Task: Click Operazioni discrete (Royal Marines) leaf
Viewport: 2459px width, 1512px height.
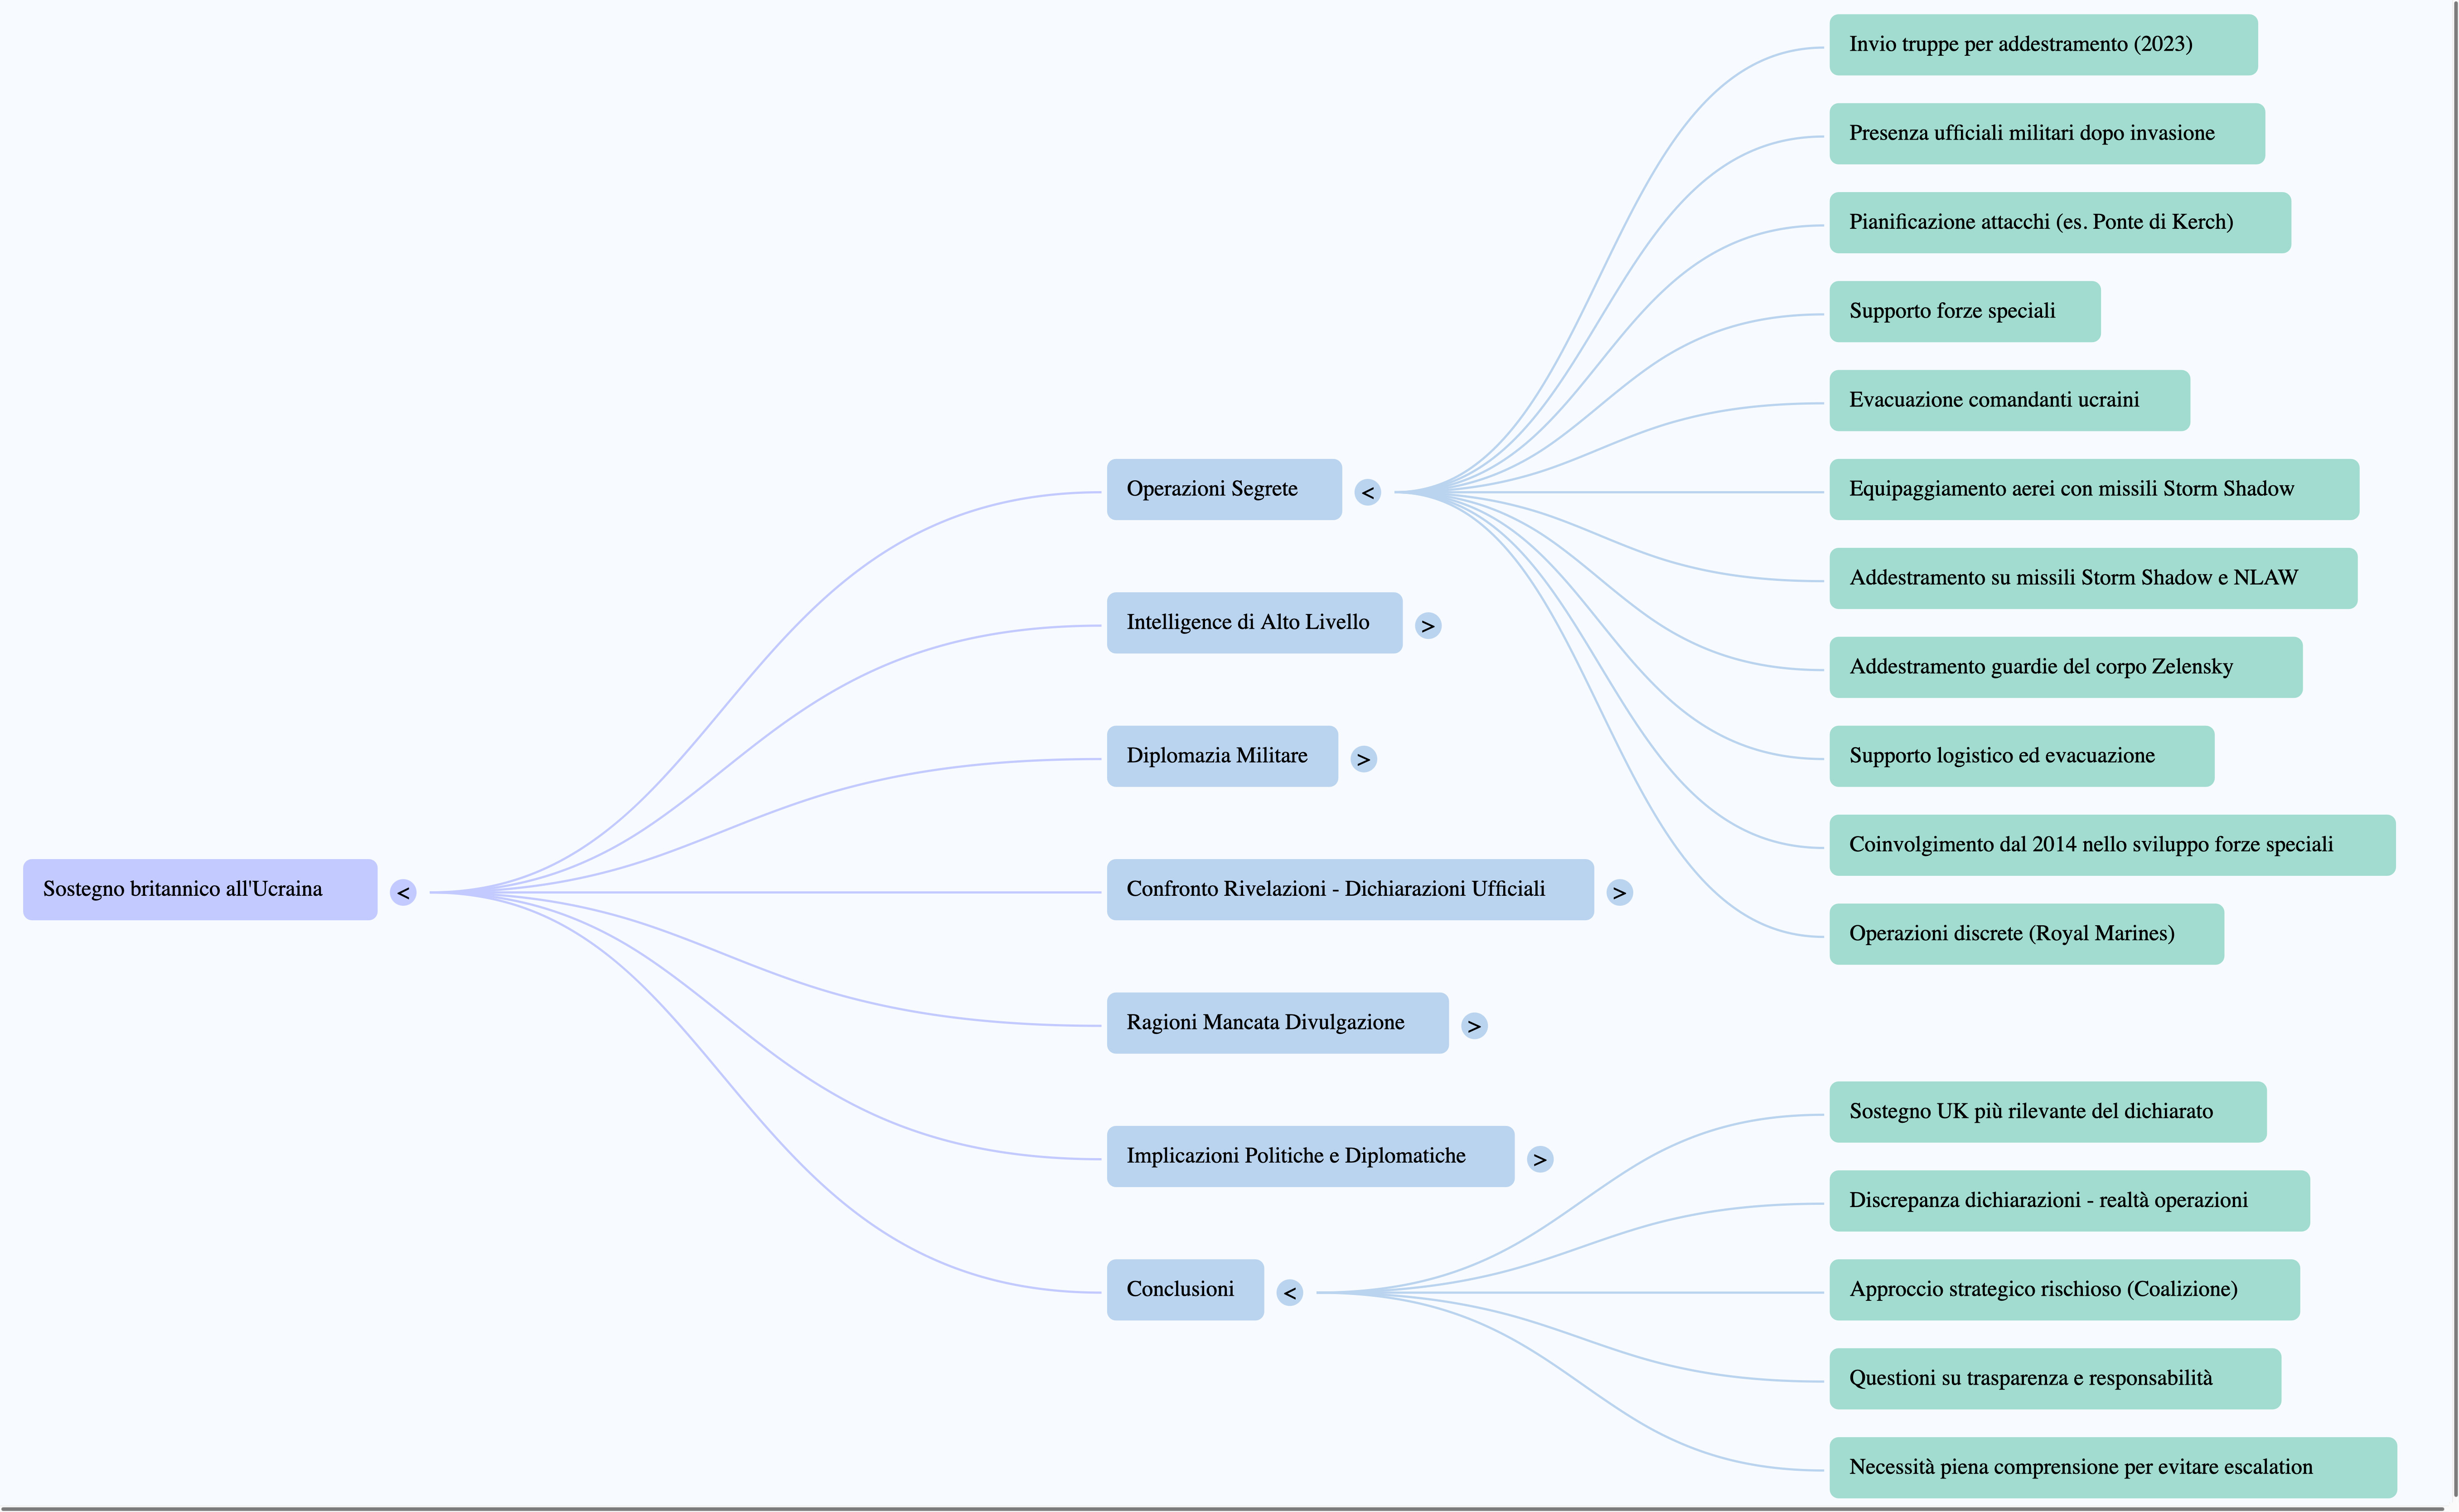Action: tap(2027, 934)
